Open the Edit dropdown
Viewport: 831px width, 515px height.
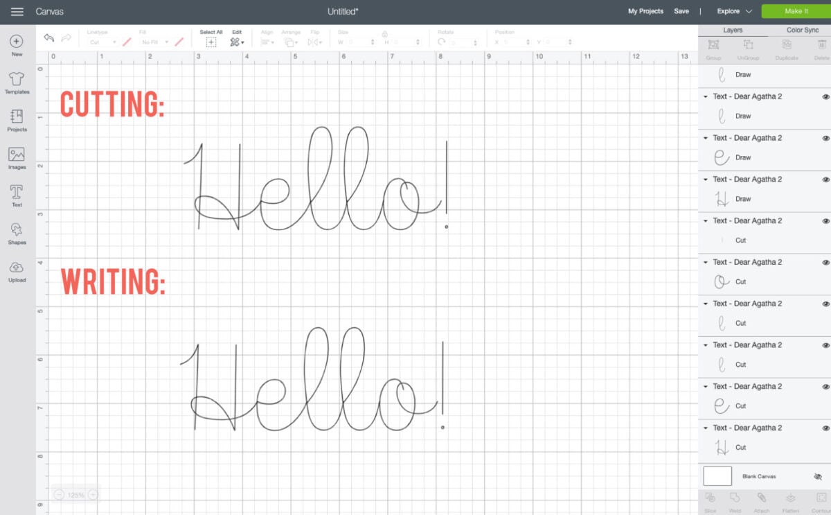click(238, 42)
